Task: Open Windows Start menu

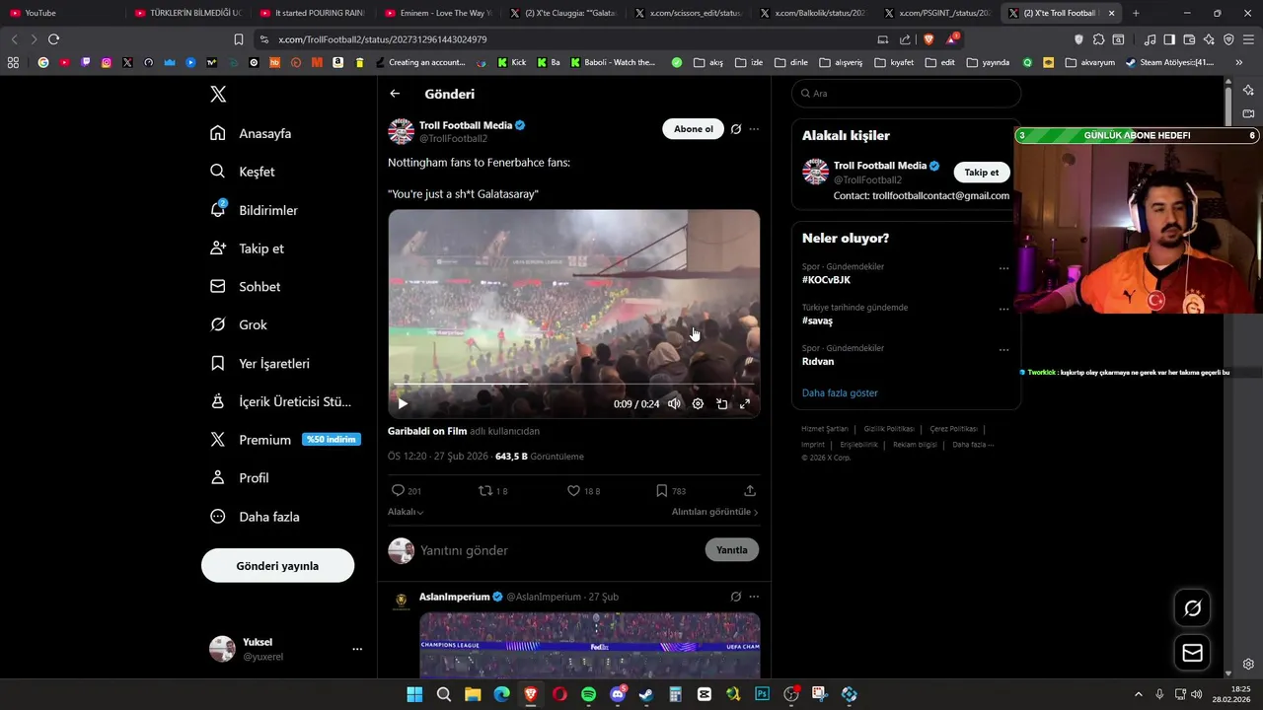Action: pos(414,694)
